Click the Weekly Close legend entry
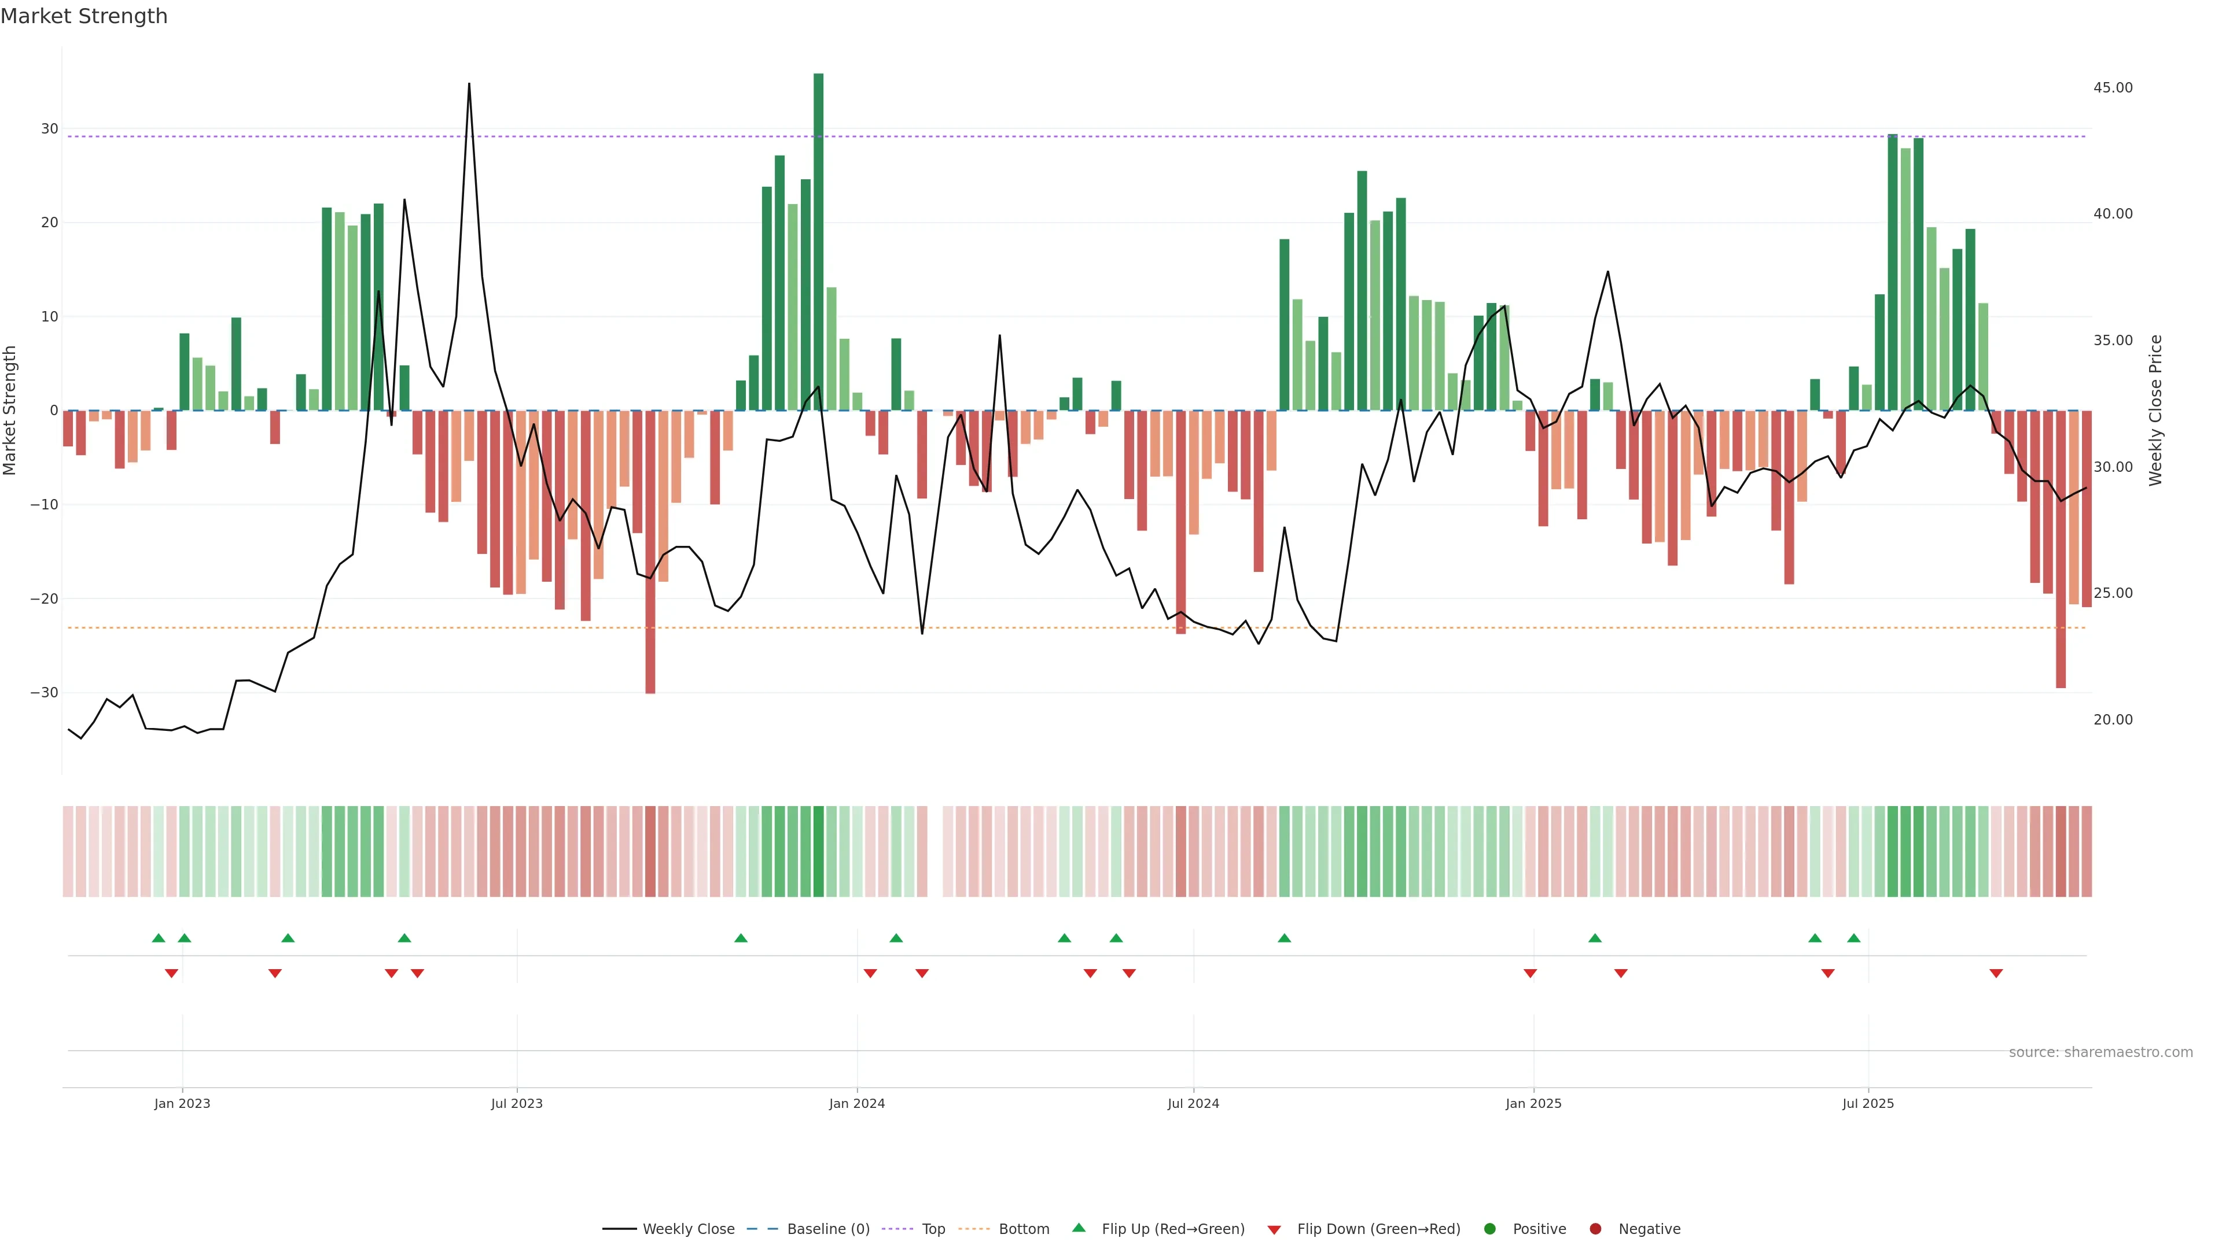This screenshot has height=1249, width=2222. (687, 1229)
